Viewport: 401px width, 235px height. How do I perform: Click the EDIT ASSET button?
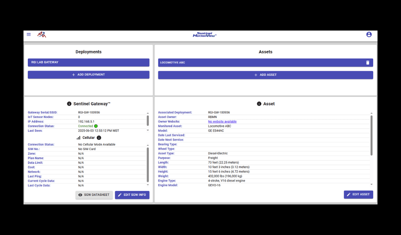(x=358, y=194)
